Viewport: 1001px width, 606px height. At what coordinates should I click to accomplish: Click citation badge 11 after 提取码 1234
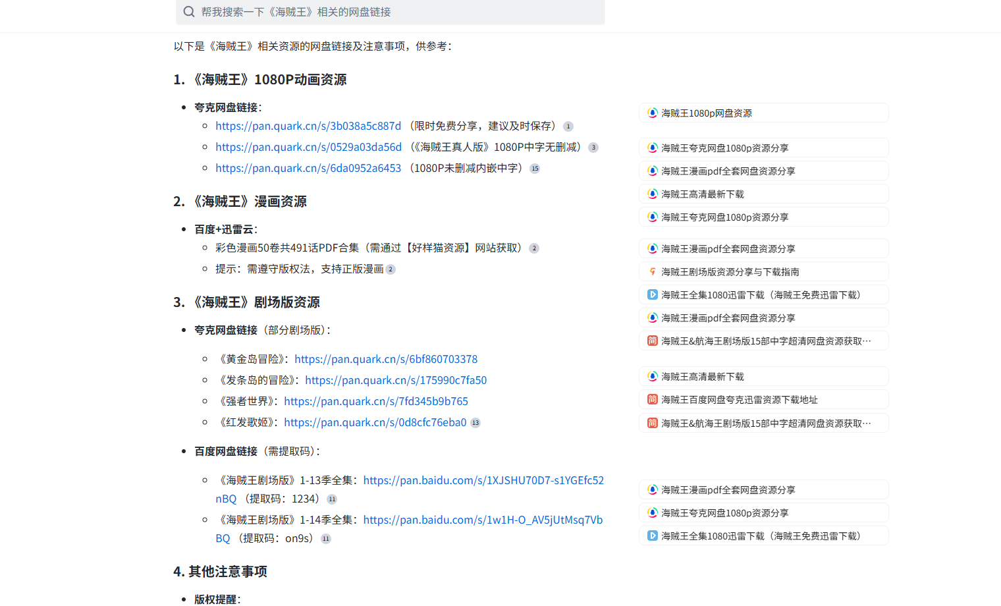pos(332,499)
